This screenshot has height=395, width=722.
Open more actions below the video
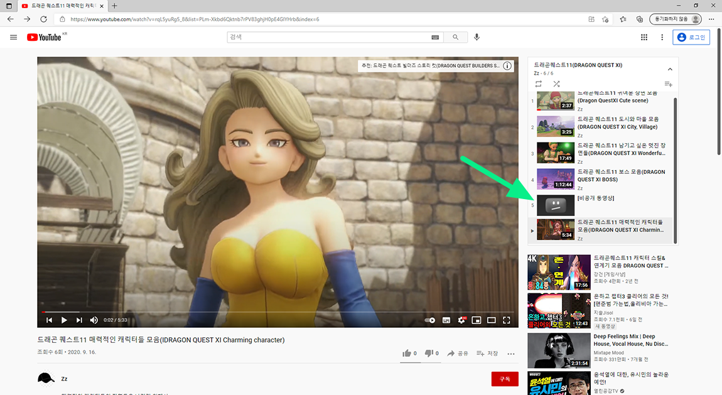pos(511,354)
